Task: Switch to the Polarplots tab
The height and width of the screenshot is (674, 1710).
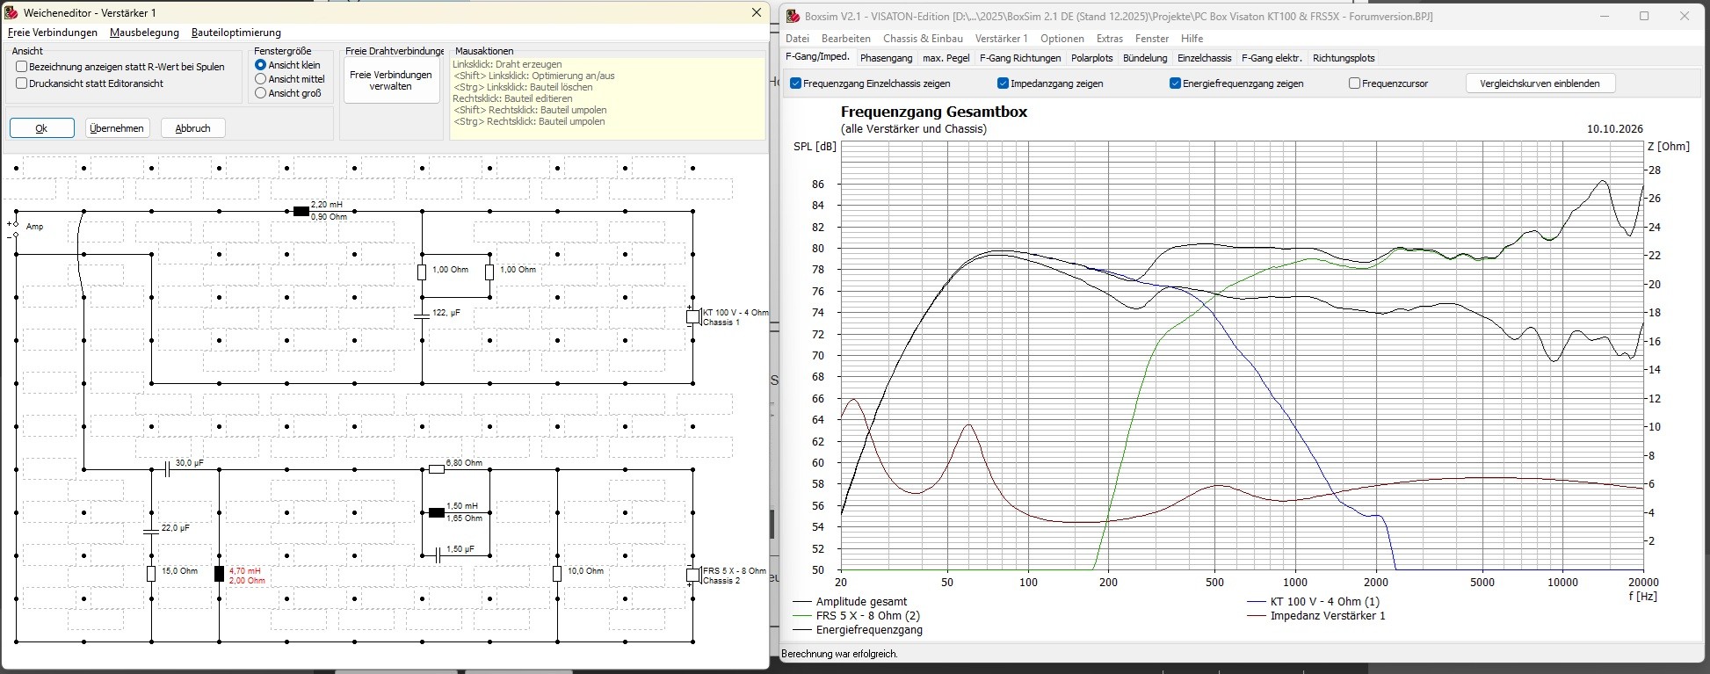Action: click(1092, 58)
